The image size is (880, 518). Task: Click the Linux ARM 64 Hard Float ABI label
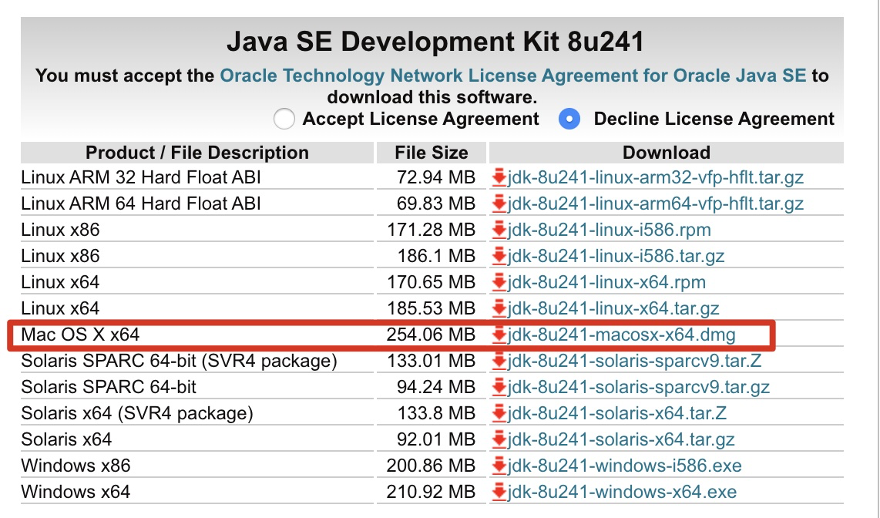pos(141,203)
